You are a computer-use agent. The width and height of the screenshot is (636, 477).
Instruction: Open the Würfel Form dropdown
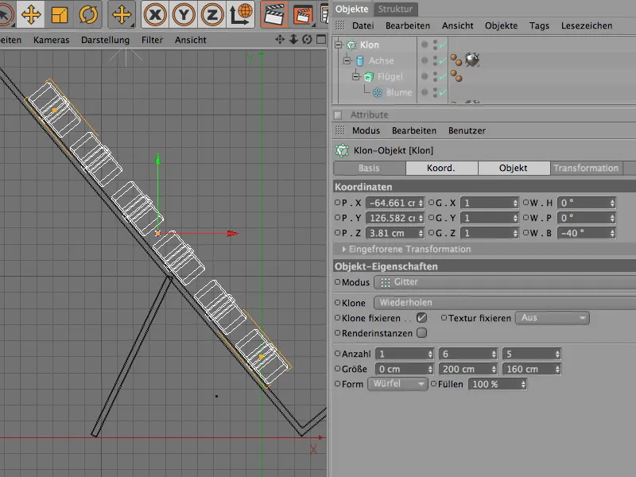[398, 385]
